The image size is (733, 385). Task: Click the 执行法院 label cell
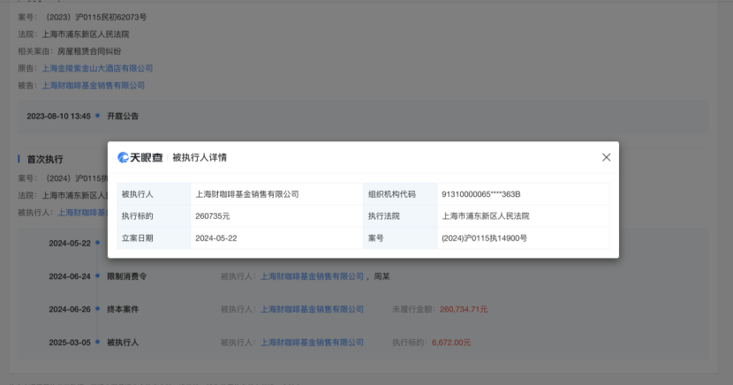pyautogui.click(x=400, y=216)
